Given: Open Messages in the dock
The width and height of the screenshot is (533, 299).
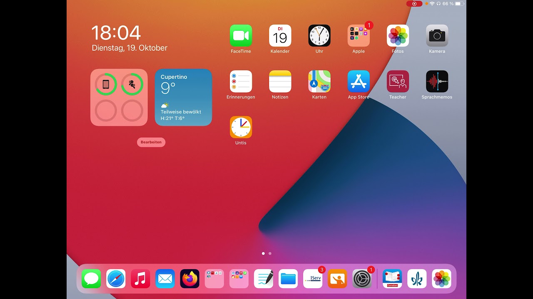Looking at the screenshot, I should coord(91,279).
